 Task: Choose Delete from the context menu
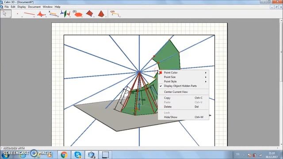184,107
